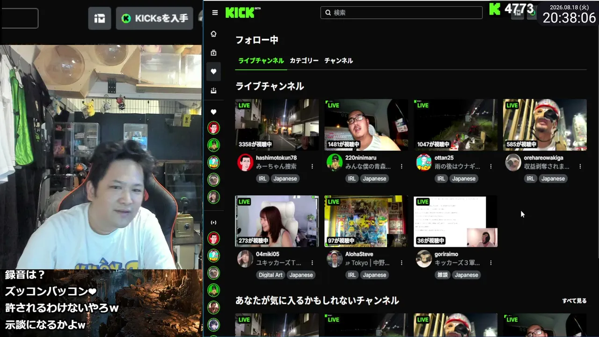Expand the Kick sidebar with the hamburger menu
Screen dimensions: 599x337
pos(215,13)
